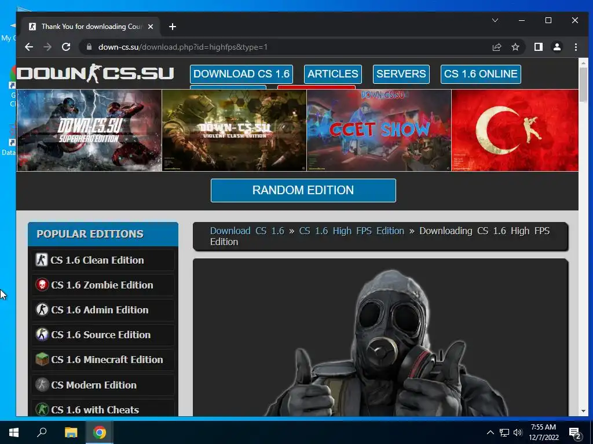Open File Explorer from the taskbar
593x444 pixels.
pyautogui.click(x=71, y=432)
